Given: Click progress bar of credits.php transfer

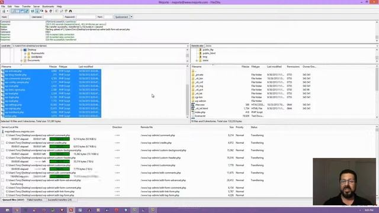Looking at the screenshot, I should click(x=59, y=147).
